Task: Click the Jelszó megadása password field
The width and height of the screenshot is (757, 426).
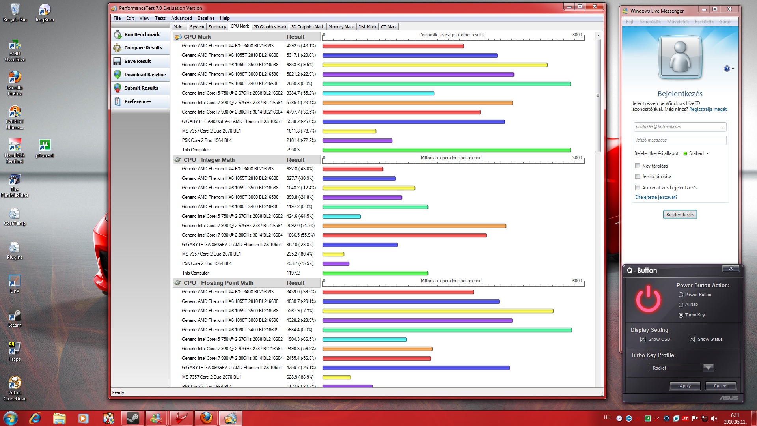Action: click(x=680, y=140)
